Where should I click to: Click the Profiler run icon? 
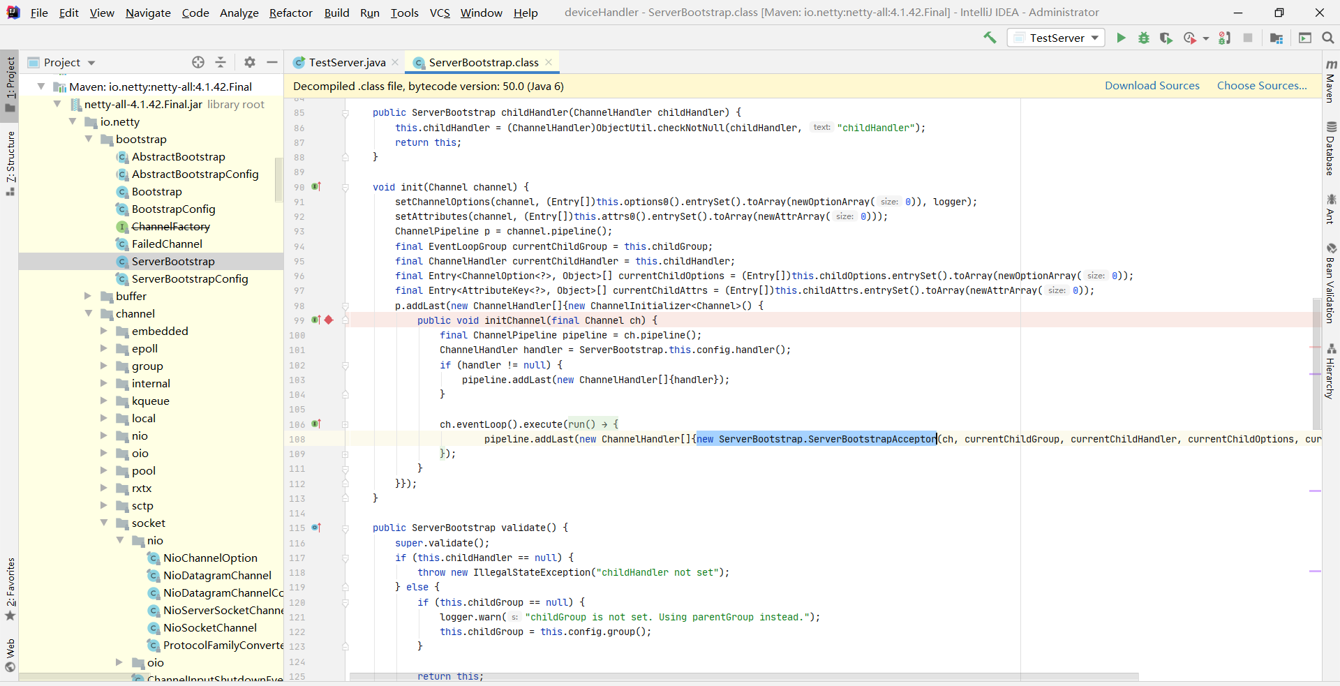(1190, 38)
